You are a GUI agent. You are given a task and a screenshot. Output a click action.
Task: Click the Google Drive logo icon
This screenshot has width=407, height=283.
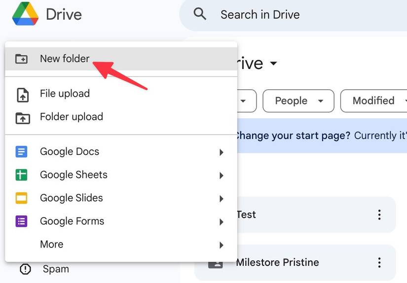25,15
